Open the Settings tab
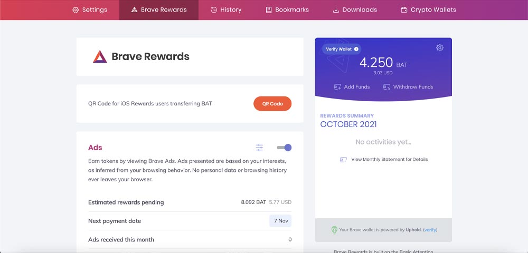 90,9
